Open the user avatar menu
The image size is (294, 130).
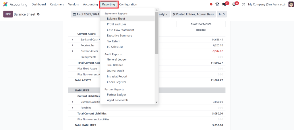click(291, 4)
